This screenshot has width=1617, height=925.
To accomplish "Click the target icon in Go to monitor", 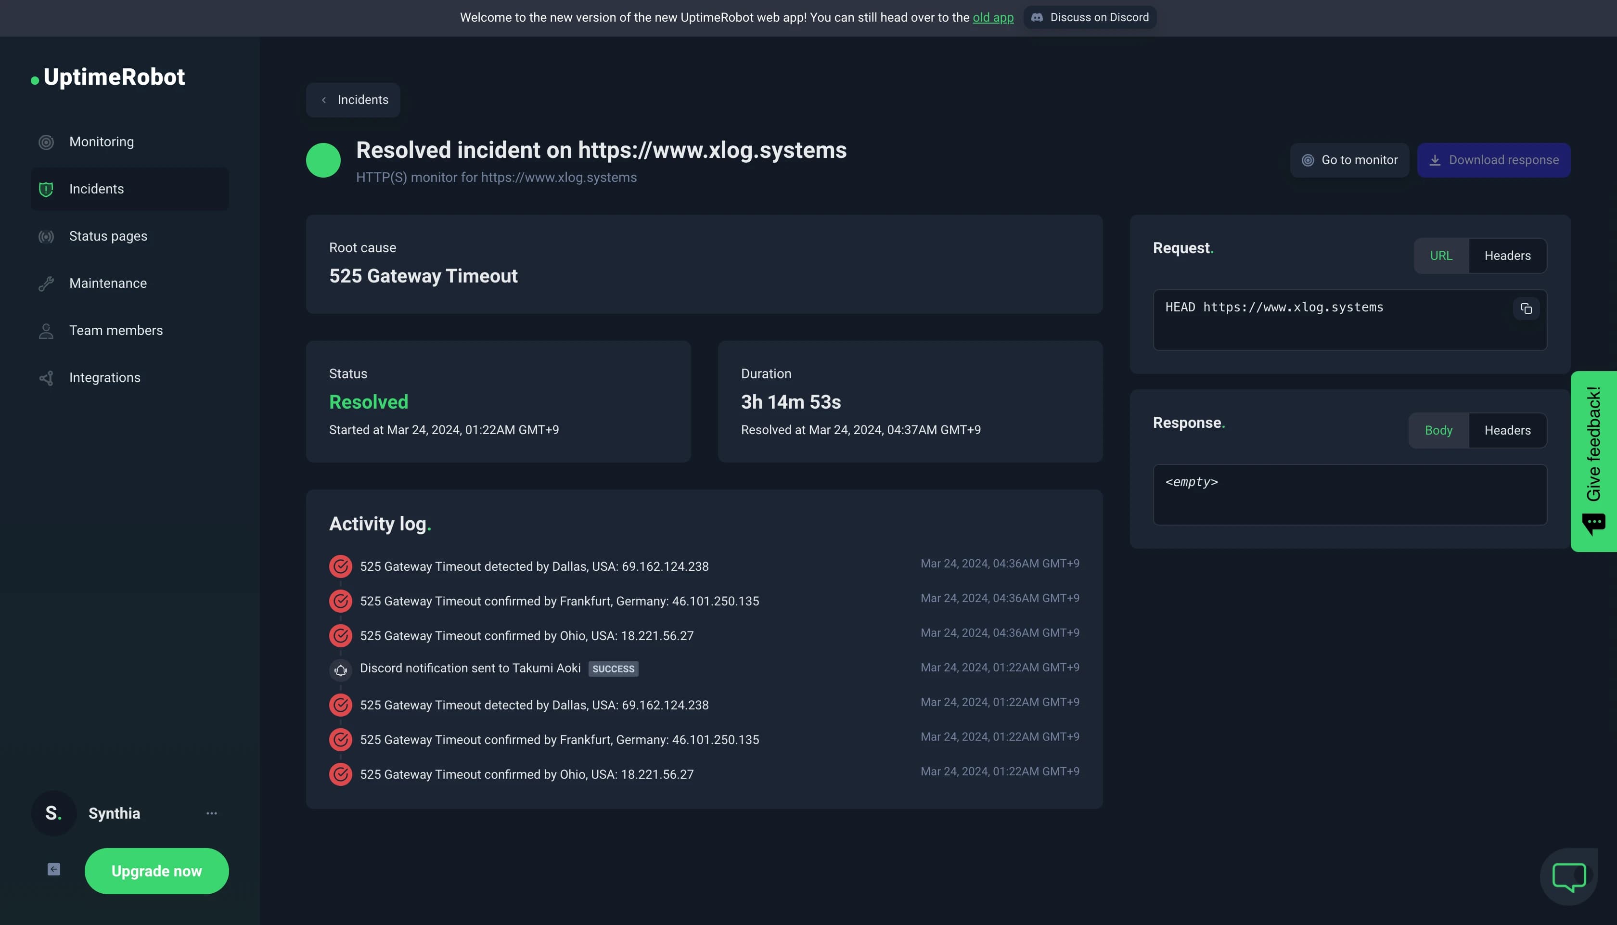I will pos(1308,160).
